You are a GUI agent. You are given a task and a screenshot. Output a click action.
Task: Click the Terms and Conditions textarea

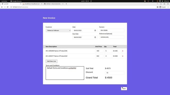point(65,73)
